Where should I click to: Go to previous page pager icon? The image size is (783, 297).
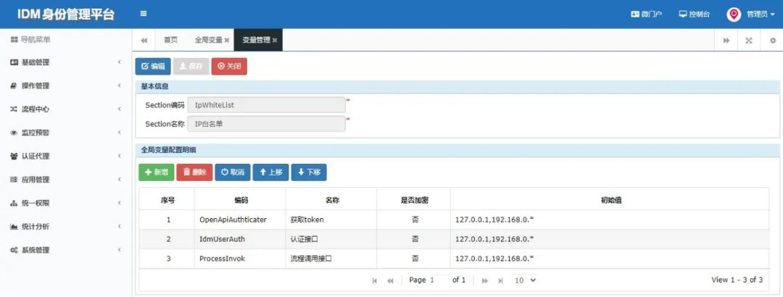point(391,280)
